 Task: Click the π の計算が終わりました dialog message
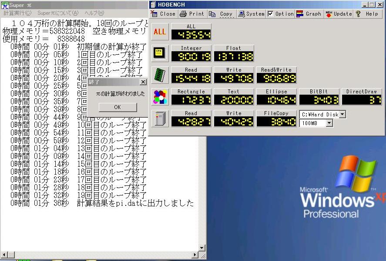[121, 94]
